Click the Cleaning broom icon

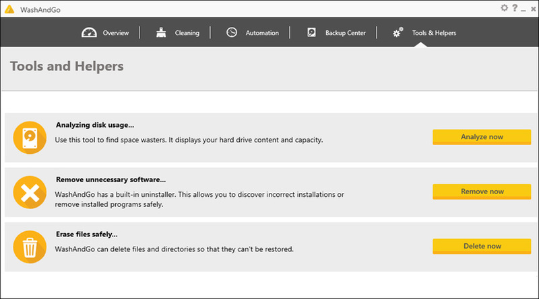click(161, 32)
